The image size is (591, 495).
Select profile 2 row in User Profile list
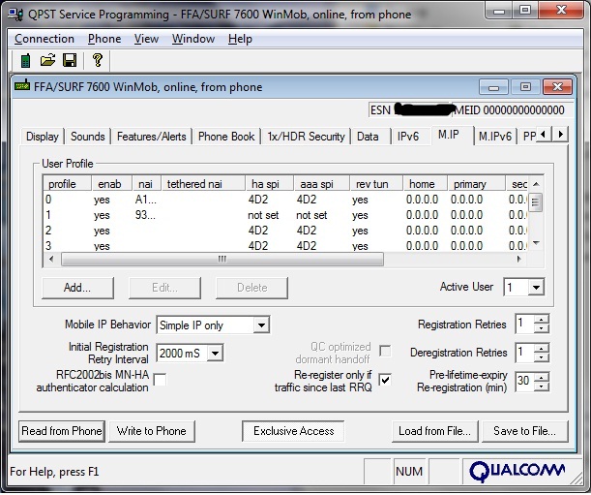point(284,231)
